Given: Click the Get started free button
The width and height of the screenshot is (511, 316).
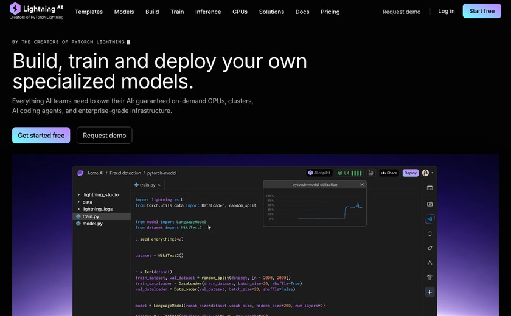Looking at the screenshot, I should [41, 136].
